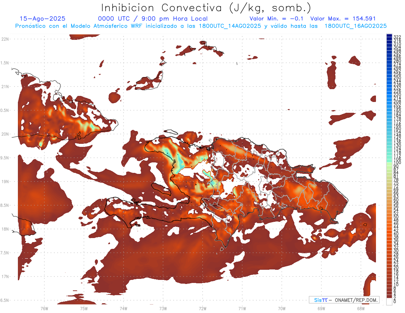Click the '19N' latitude label
Viewport: 405px width, 313px height.
pos(5,182)
